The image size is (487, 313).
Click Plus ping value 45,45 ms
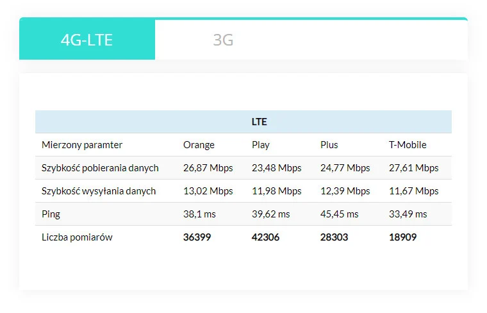[340, 214]
